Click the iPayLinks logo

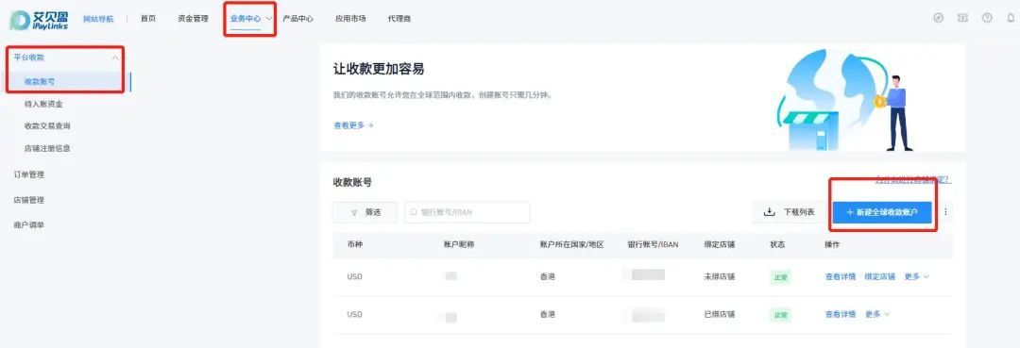[x=39, y=19]
